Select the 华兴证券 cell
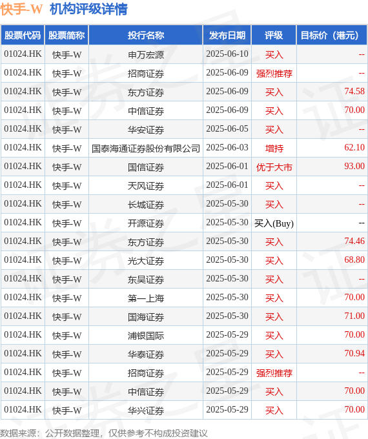Screen dimensions: 368x439 pos(146,411)
